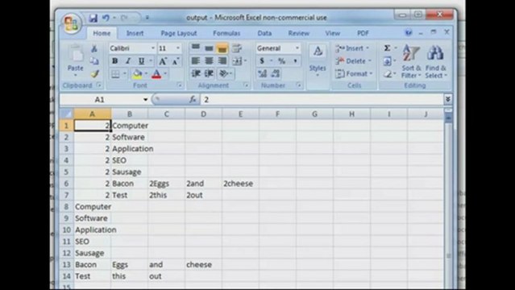Switch to the Data tab
Screen dimensions: 515x290
tap(264, 33)
